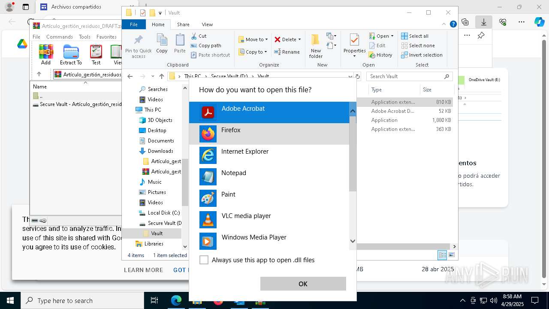Click Select none in the ribbon
The height and width of the screenshot is (309, 549).
tap(418, 45)
